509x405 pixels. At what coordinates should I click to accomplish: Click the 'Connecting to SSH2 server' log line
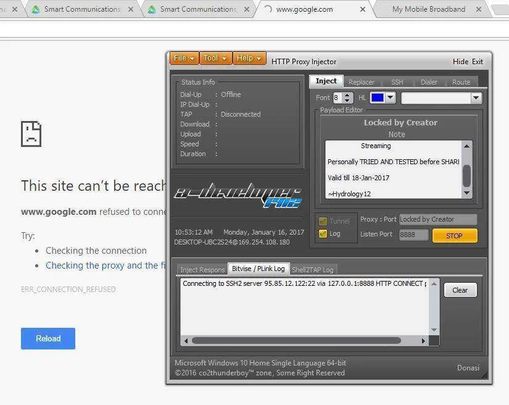(x=305, y=283)
